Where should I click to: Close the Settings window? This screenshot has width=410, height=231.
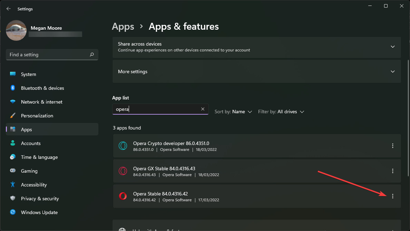pyautogui.click(x=402, y=6)
